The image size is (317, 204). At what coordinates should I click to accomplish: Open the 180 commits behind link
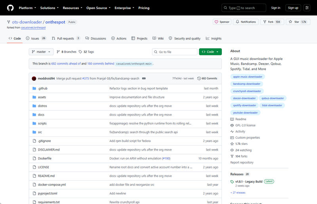click(x=101, y=64)
